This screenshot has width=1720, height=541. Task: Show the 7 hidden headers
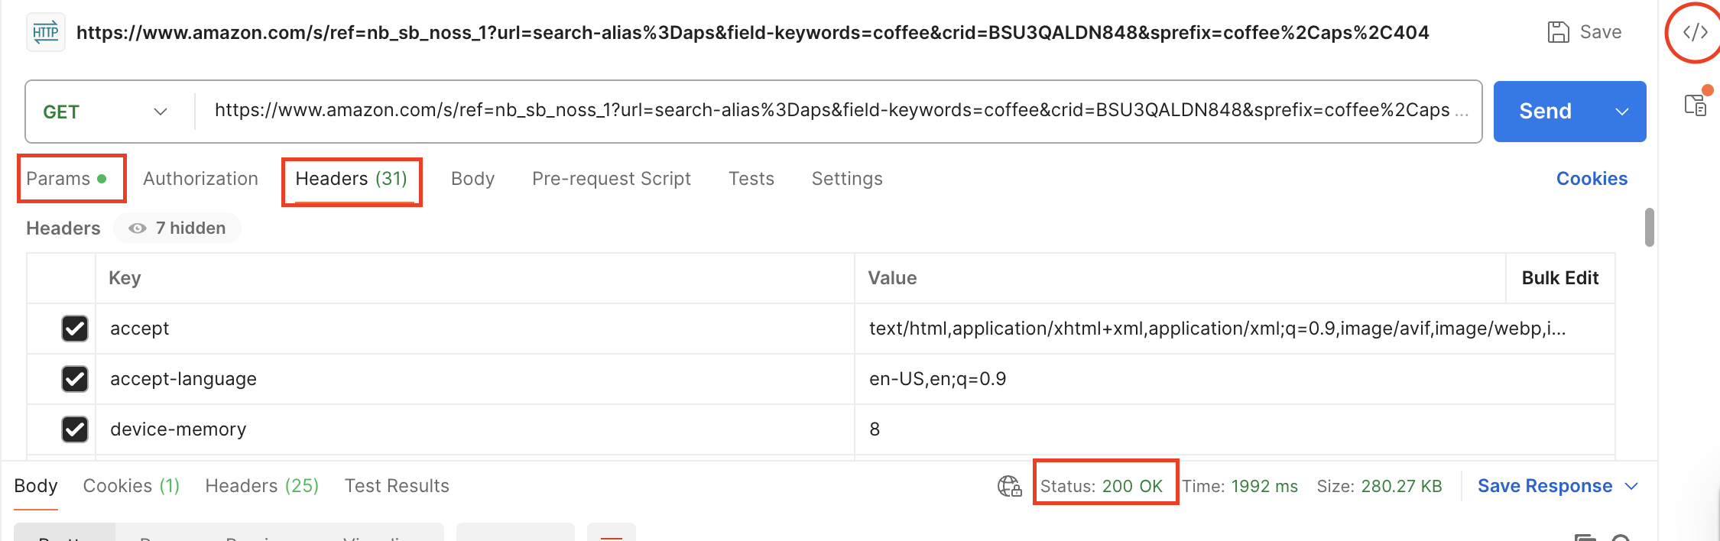pyautogui.click(x=177, y=228)
